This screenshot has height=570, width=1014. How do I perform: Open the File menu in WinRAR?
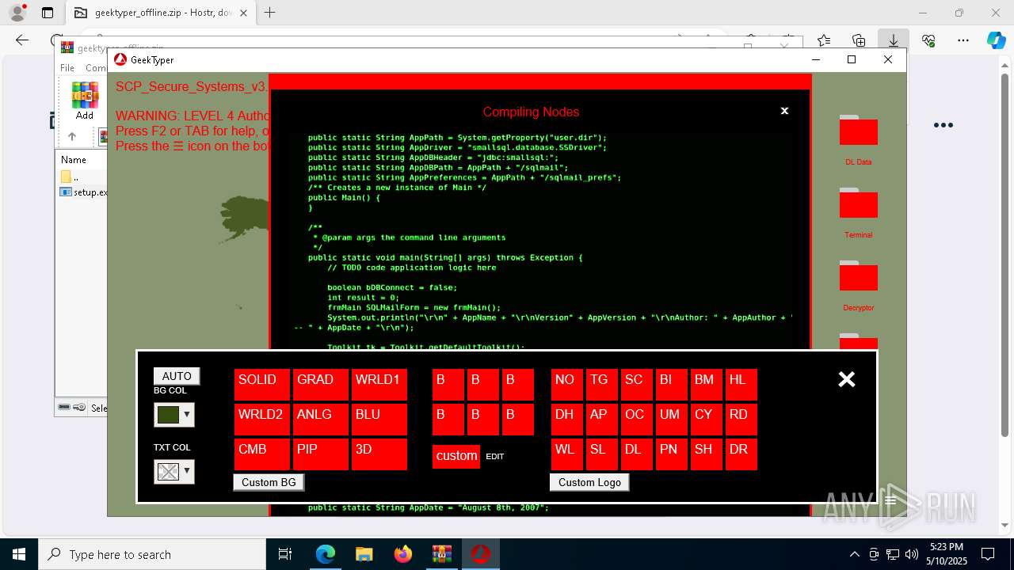click(67, 68)
